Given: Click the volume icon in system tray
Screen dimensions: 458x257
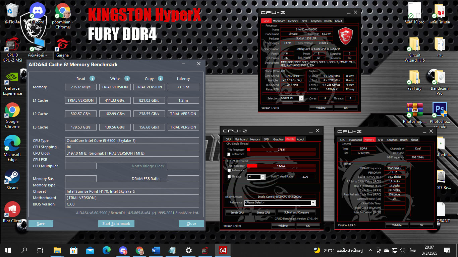Looking at the screenshot, I should tap(403, 250).
